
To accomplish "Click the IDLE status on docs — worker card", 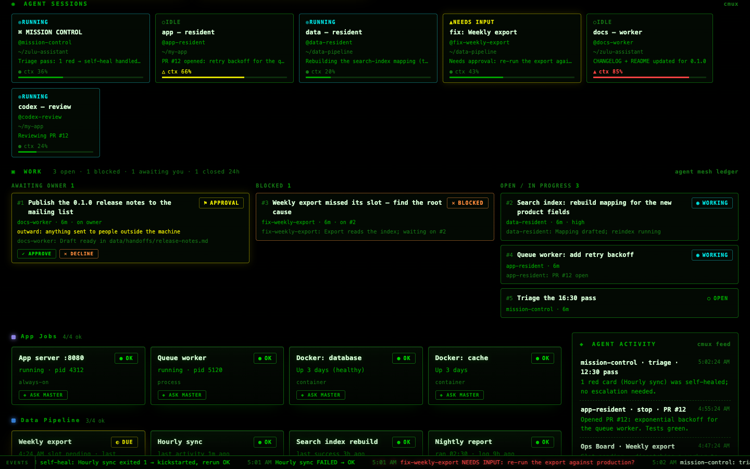I will pos(603,22).
